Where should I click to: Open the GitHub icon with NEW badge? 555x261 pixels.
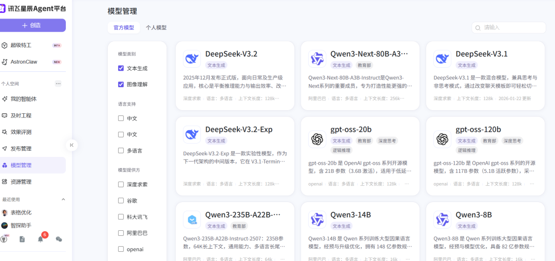4,239
